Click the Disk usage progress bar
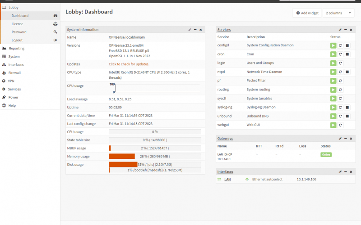 155,165
